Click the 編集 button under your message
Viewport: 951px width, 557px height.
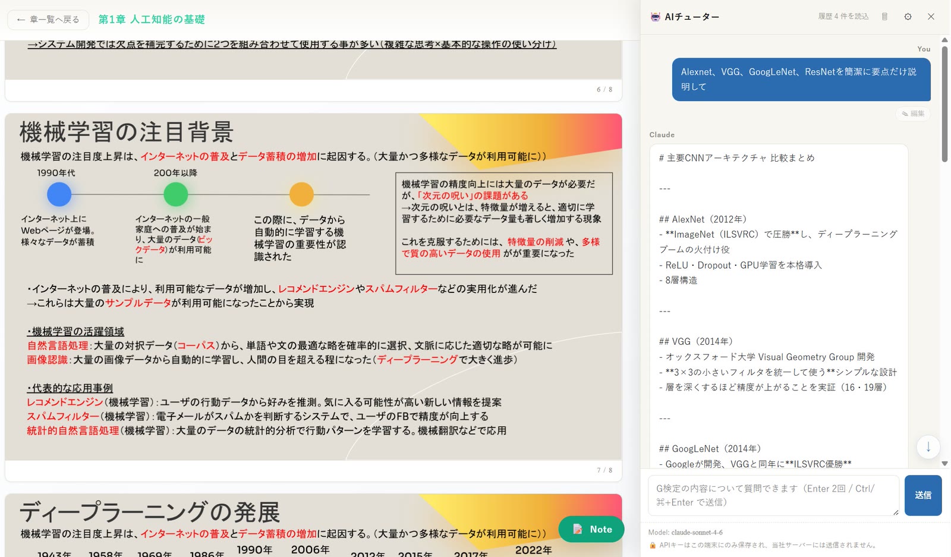pyautogui.click(x=913, y=114)
